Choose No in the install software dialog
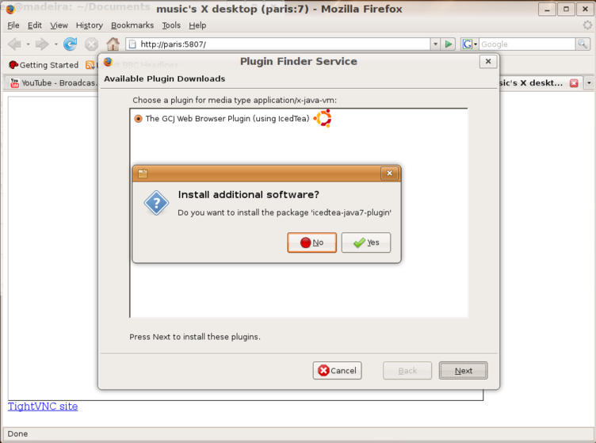 (312, 243)
